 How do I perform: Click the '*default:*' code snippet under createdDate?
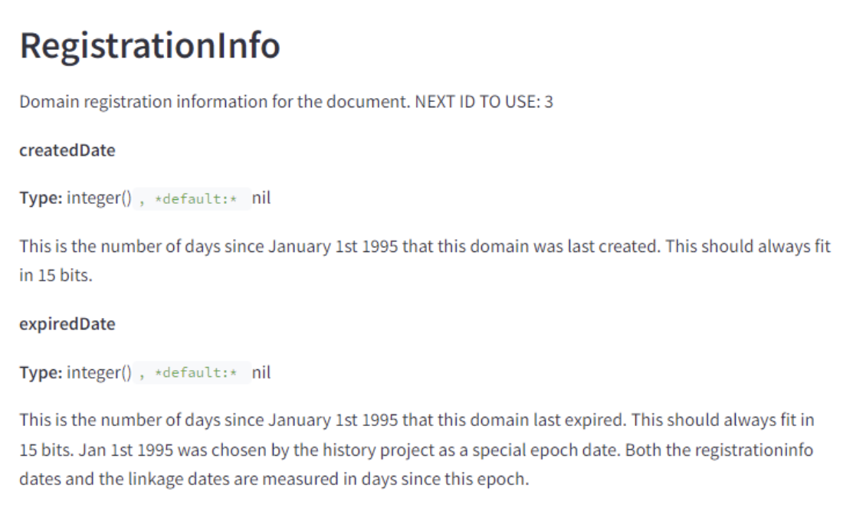click(195, 200)
